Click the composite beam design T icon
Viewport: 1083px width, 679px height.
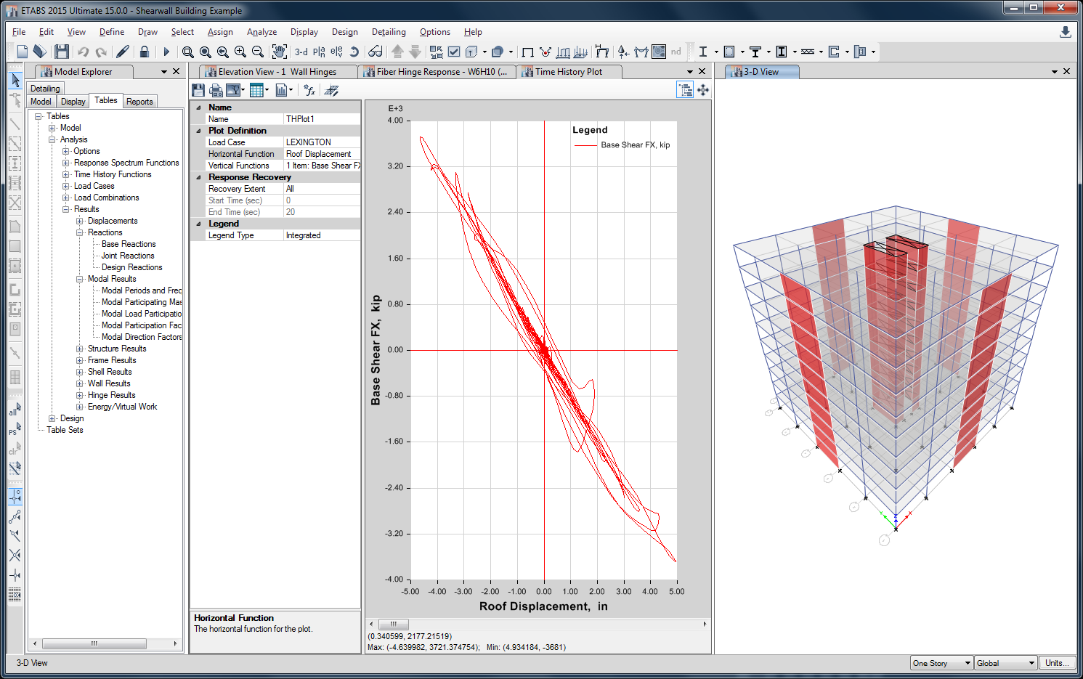755,52
